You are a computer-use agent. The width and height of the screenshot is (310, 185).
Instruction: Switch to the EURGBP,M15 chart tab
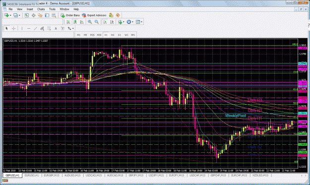pyautogui.click(x=52, y=175)
